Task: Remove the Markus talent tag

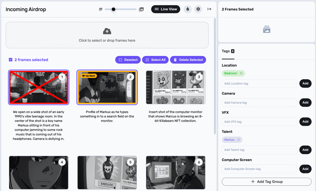Action: click(x=239, y=140)
